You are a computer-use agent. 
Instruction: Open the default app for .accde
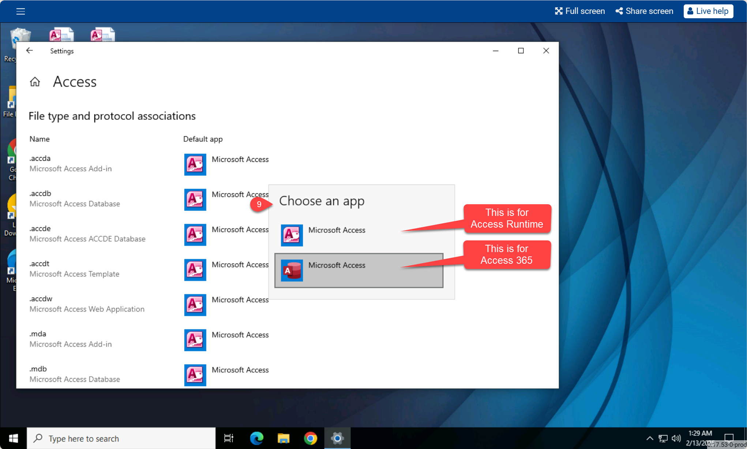[227, 234]
